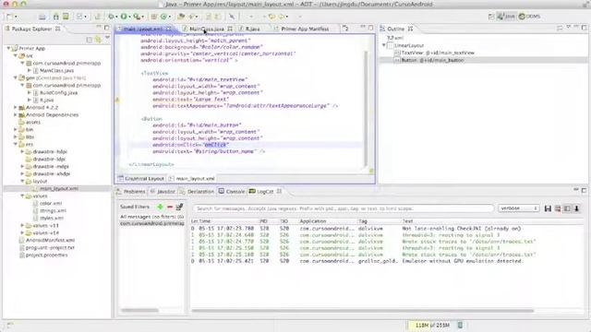The height and width of the screenshot is (332, 591).
Task: Open the MainClass.java editor tab
Action: pyautogui.click(x=207, y=29)
